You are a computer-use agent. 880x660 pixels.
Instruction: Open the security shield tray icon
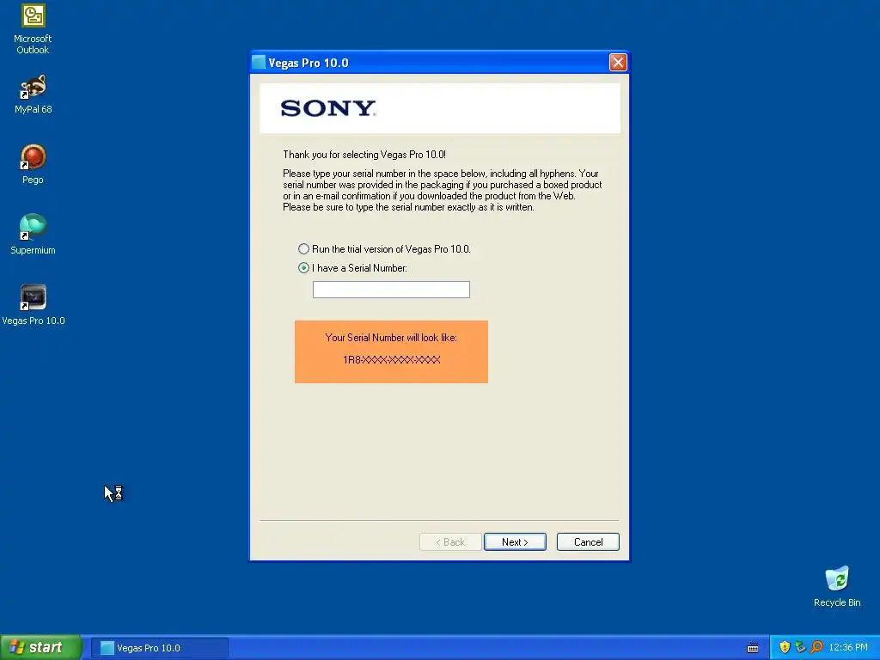coord(785,648)
